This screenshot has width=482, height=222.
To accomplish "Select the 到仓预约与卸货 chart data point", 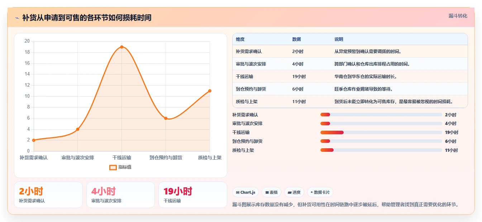I will pyautogui.click(x=166, y=118).
